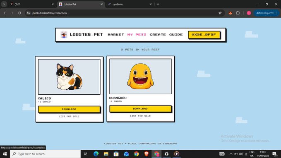Open the extensions puzzle menu

(x=238, y=13)
